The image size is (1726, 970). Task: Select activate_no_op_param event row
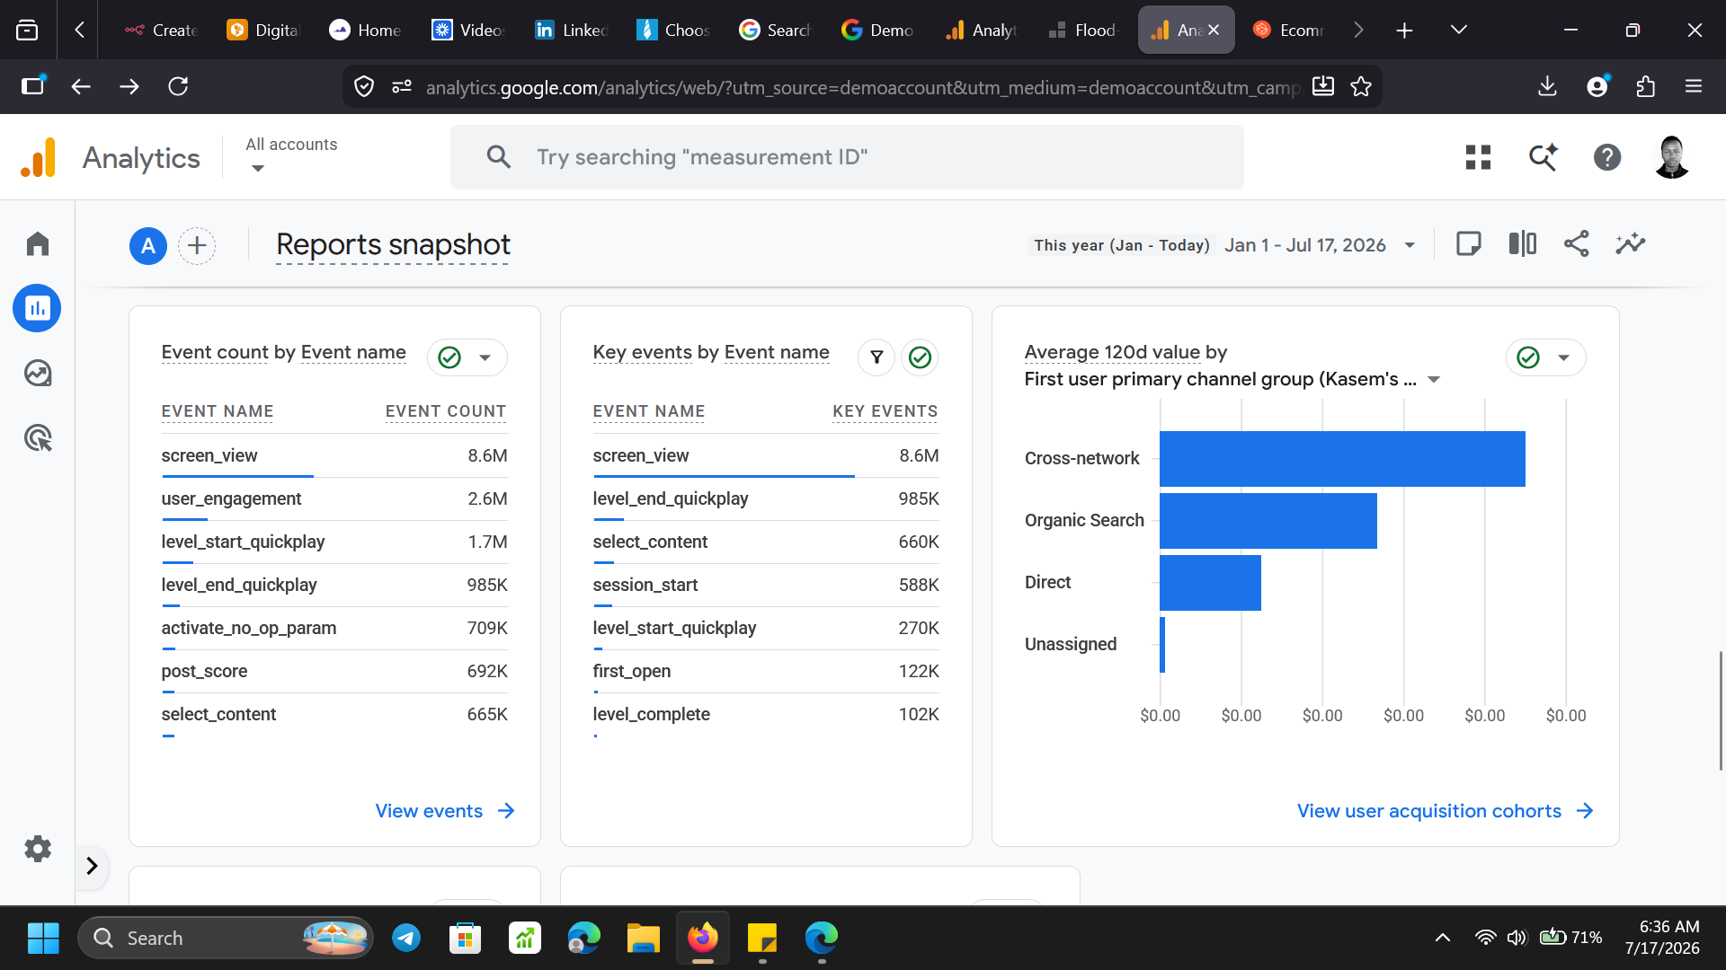[x=334, y=628]
